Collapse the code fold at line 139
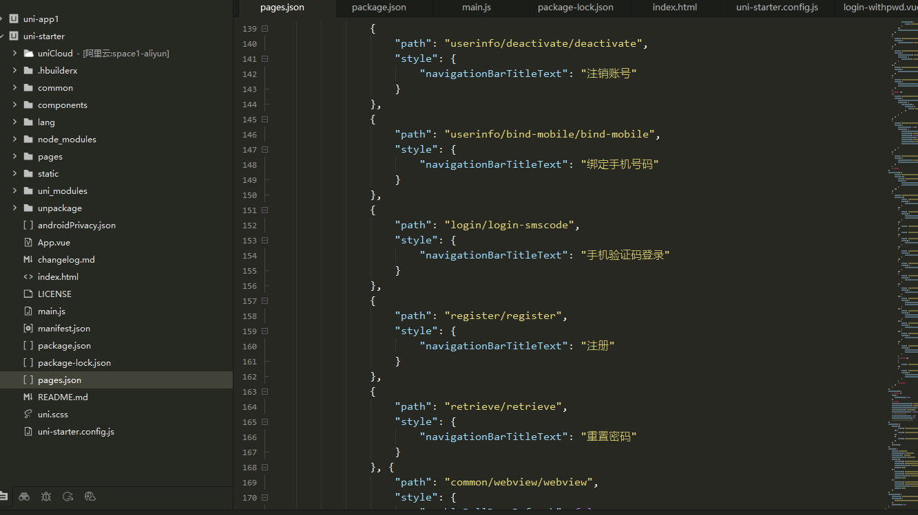 click(x=264, y=29)
